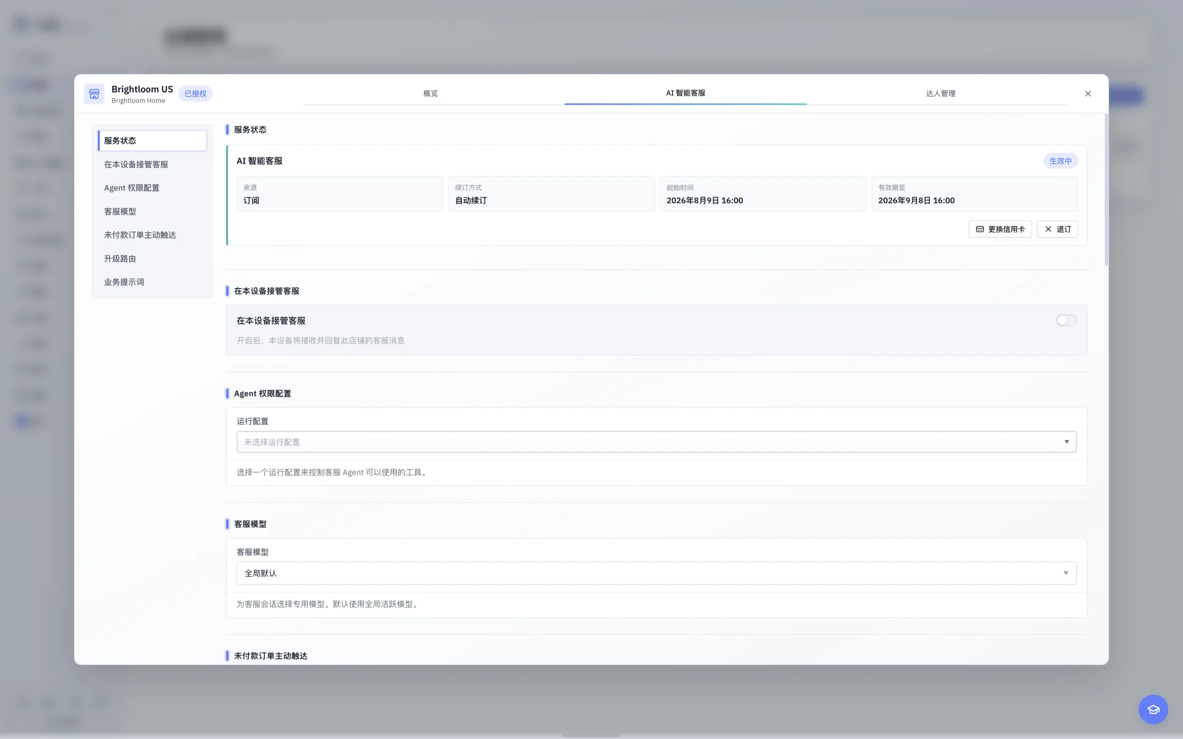Click the 退订 unsubscribe button
Viewport: 1183px width, 739px height.
click(x=1057, y=229)
